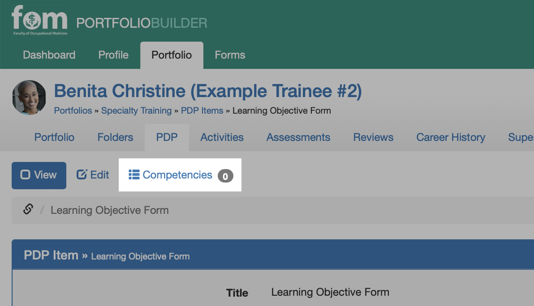Go to Portfolios breadcrumb link
The height and width of the screenshot is (306, 534).
73,110
